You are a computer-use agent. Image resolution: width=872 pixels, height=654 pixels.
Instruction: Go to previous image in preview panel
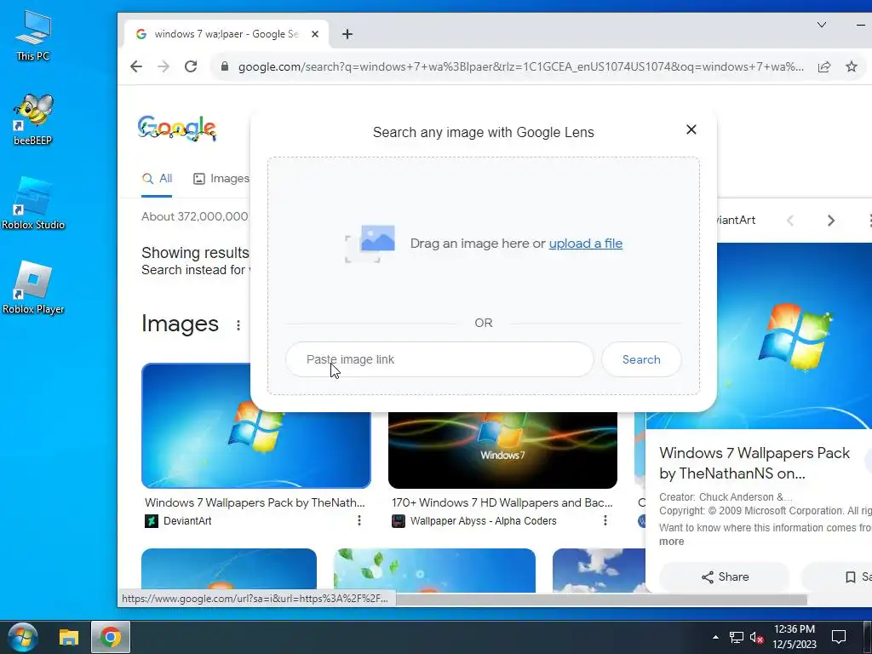click(x=789, y=221)
